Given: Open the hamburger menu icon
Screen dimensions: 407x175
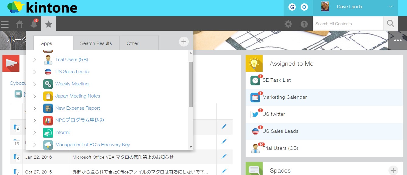Looking at the screenshot, I should (5, 24).
